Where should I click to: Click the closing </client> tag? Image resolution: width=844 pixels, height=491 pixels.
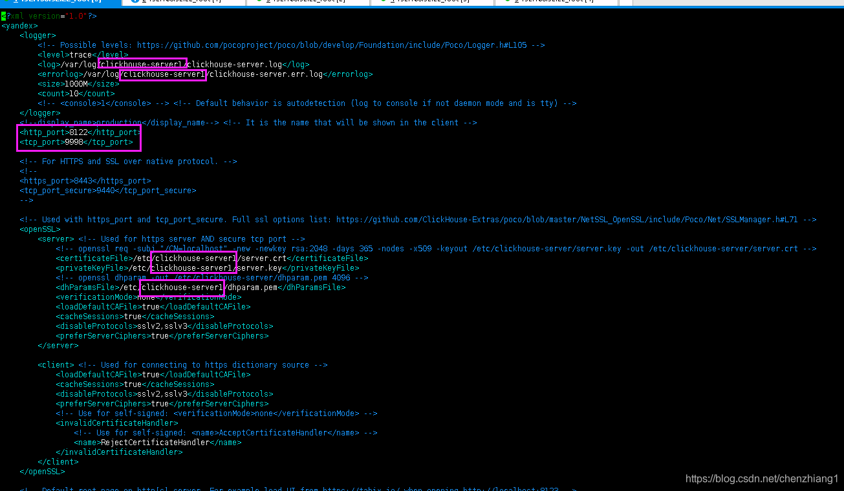click(x=58, y=462)
